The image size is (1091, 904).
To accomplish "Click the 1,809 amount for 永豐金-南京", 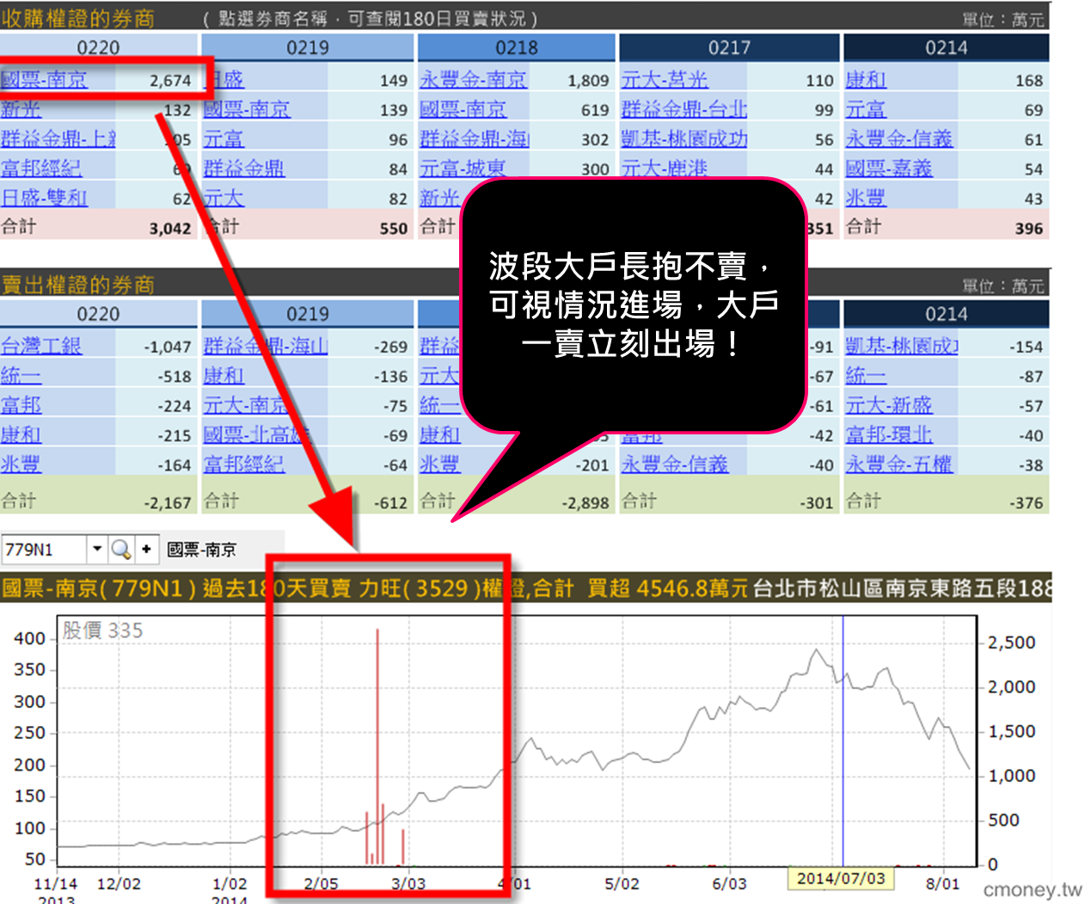I will point(588,81).
